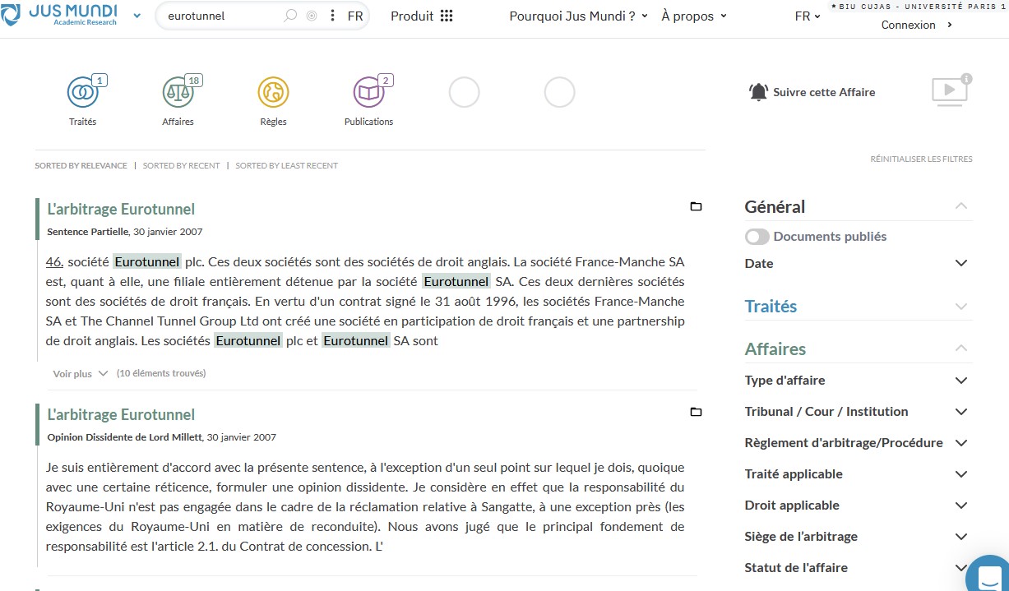This screenshot has height=591, width=1009.
Task: Open the video tutorial player icon
Action: (x=950, y=90)
